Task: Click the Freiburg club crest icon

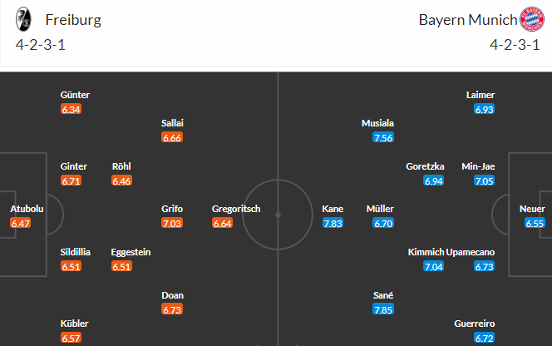Action: [23, 19]
